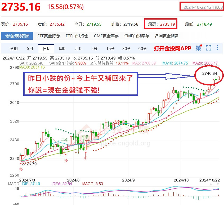Click the 2740.34 high price label

(210, 74)
